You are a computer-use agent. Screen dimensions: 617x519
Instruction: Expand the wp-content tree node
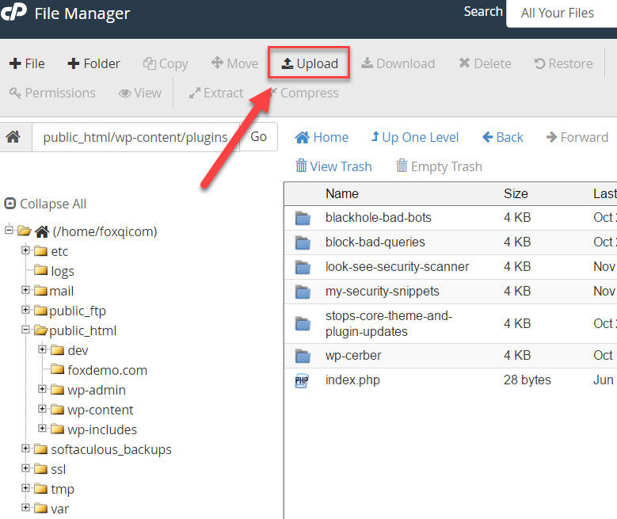pos(42,410)
